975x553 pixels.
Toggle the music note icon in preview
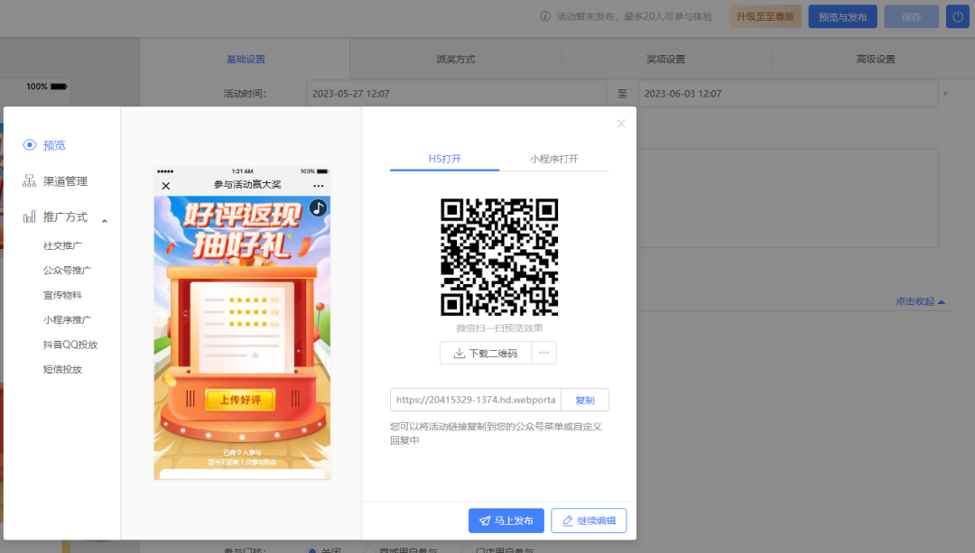coord(319,207)
